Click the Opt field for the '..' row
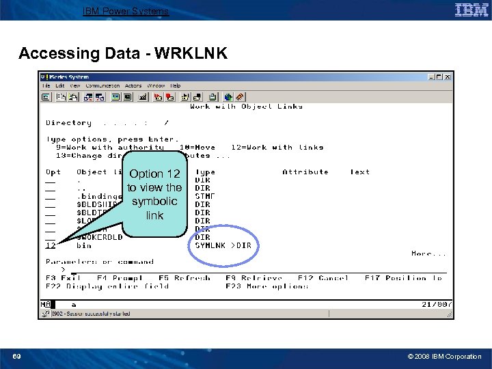 [x=50, y=189]
